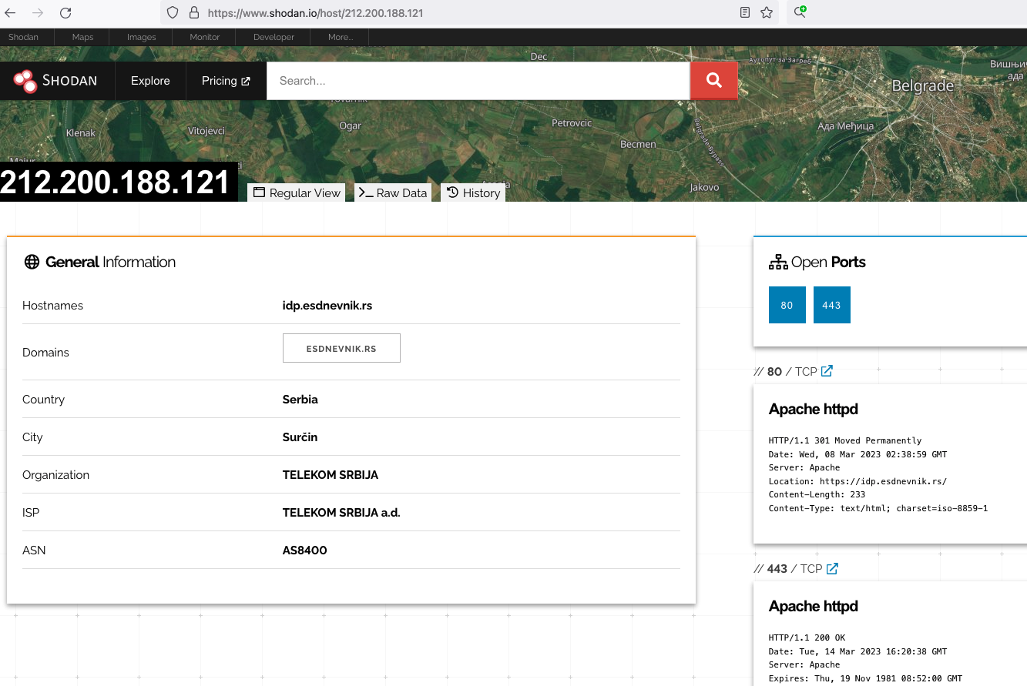
Task: Click the TELEKOM SRBIJA organization value
Action: [331, 475]
